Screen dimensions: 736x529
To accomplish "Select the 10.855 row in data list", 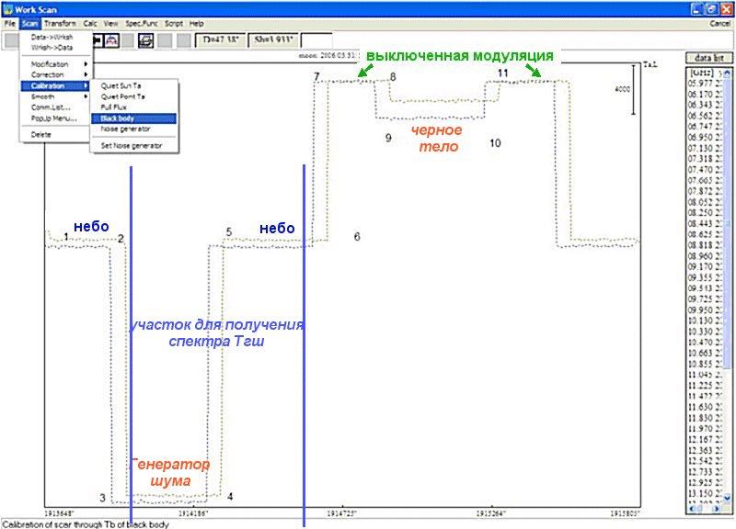I will (x=705, y=364).
